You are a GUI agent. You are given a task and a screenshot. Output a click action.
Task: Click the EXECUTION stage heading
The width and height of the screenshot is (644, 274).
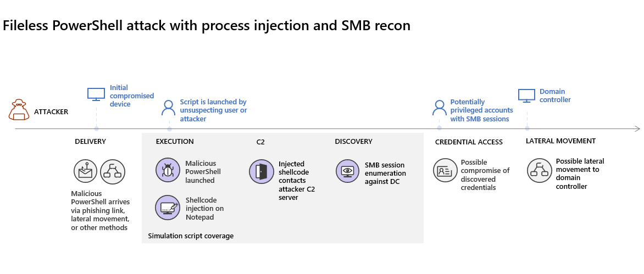(x=175, y=142)
